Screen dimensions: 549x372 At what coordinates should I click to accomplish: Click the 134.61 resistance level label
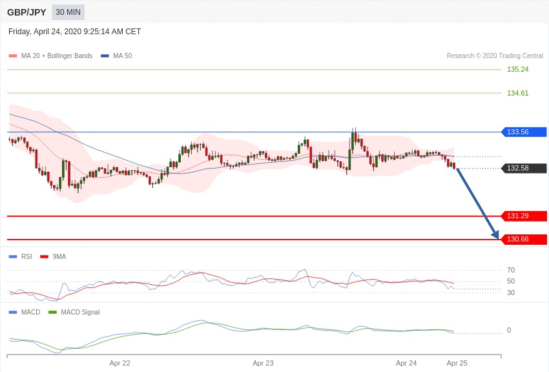(517, 93)
